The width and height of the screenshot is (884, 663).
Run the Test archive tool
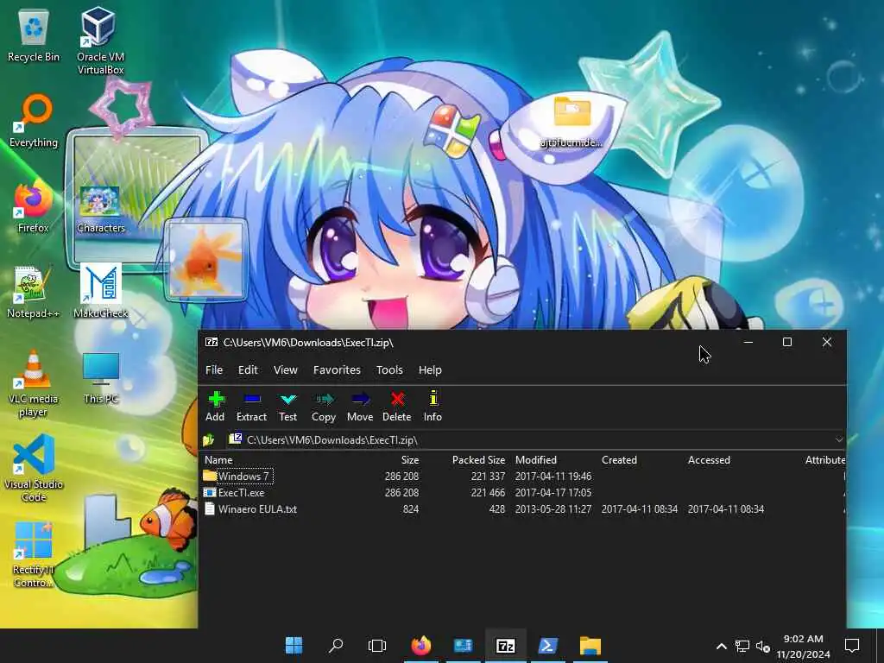[287, 406]
